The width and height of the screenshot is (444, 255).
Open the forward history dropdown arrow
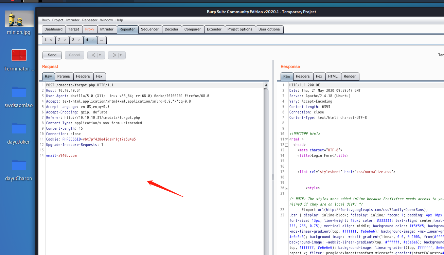click(x=122, y=55)
